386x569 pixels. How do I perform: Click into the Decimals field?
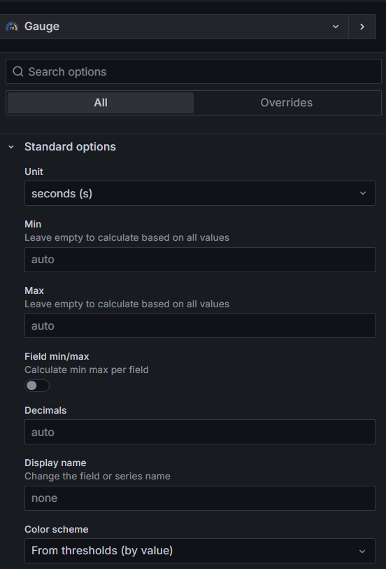coord(200,432)
